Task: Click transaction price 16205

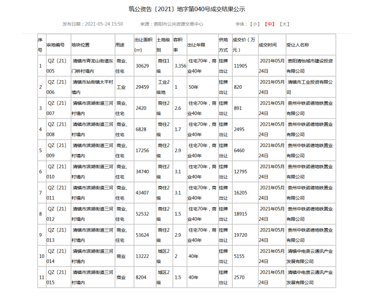Action: point(240,193)
